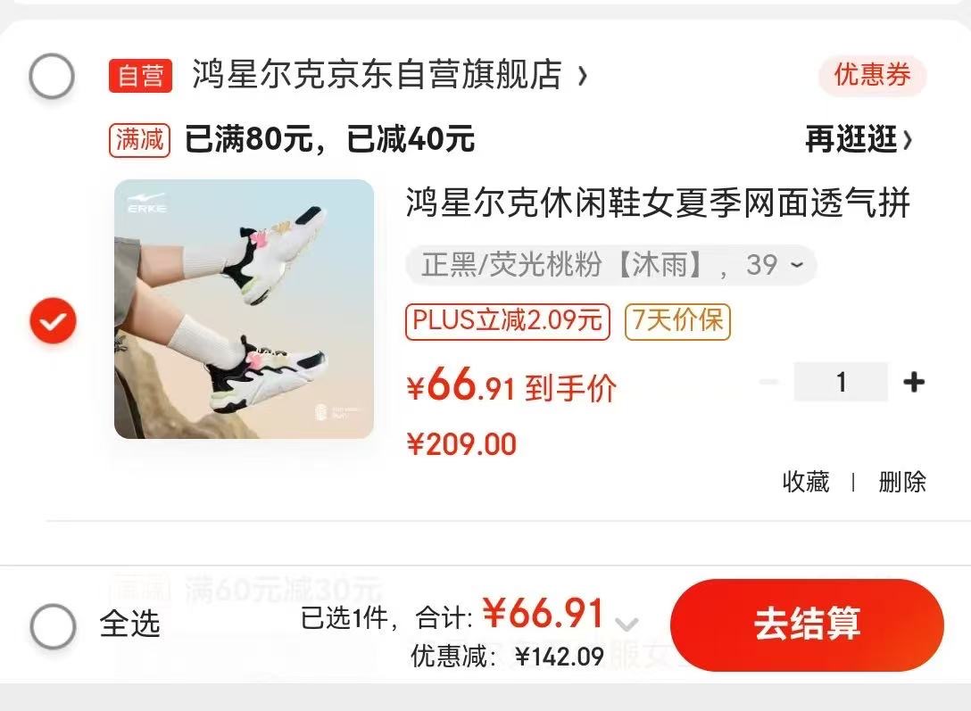Click the quantity field showing 1
The width and height of the screenshot is (971, 711).
841,382
